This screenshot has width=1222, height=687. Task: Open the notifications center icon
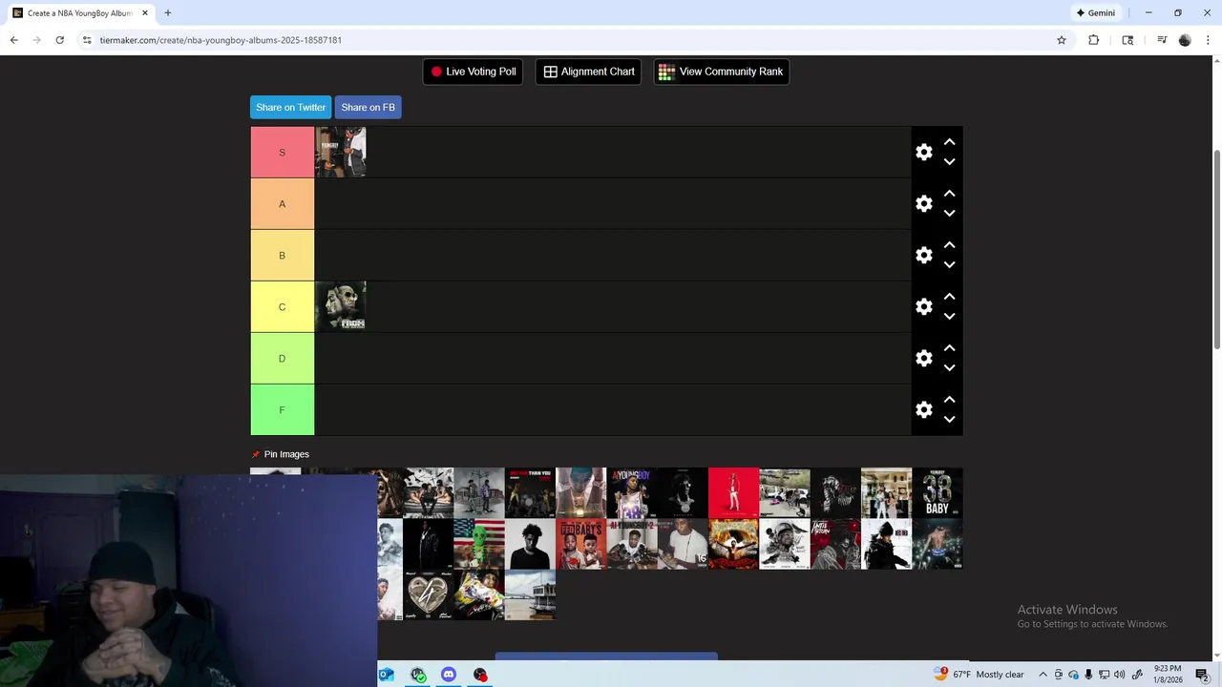[x=1202, y=675]
